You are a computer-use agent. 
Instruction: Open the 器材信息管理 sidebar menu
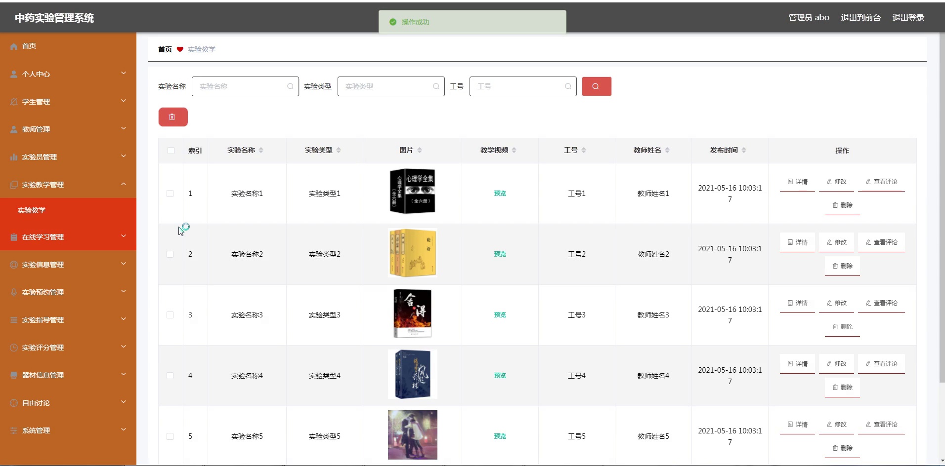click(x=68, y=375)
